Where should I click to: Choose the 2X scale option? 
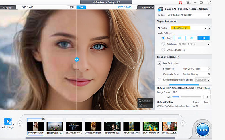(x=179, y=38)
